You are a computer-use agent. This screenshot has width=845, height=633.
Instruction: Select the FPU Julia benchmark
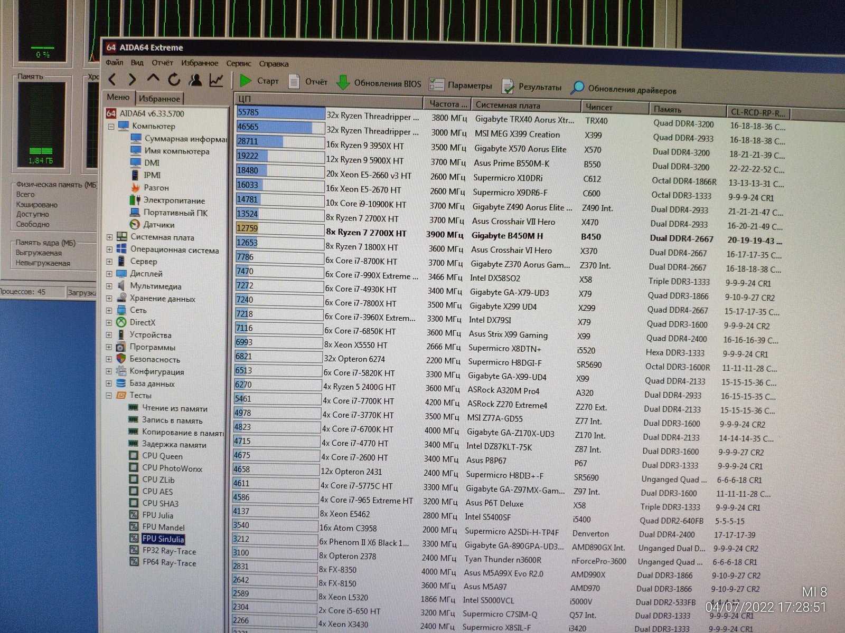(151, 515)
